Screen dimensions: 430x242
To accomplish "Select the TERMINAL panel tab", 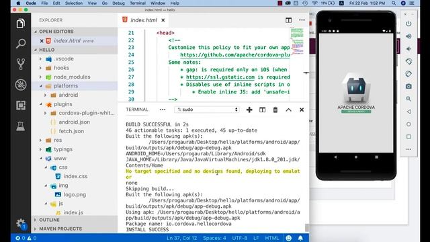I will pos(137,110).
